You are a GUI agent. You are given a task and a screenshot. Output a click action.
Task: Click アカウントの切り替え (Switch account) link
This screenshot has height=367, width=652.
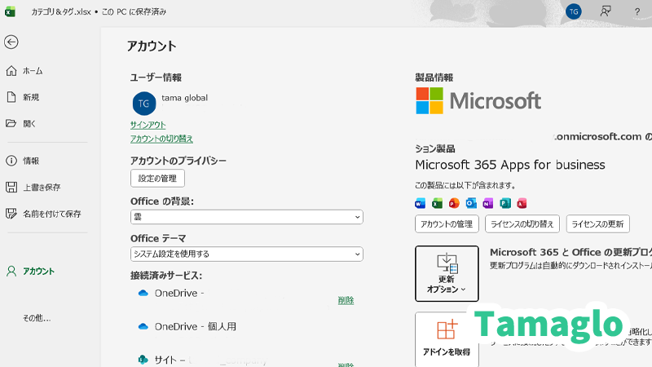161,139
